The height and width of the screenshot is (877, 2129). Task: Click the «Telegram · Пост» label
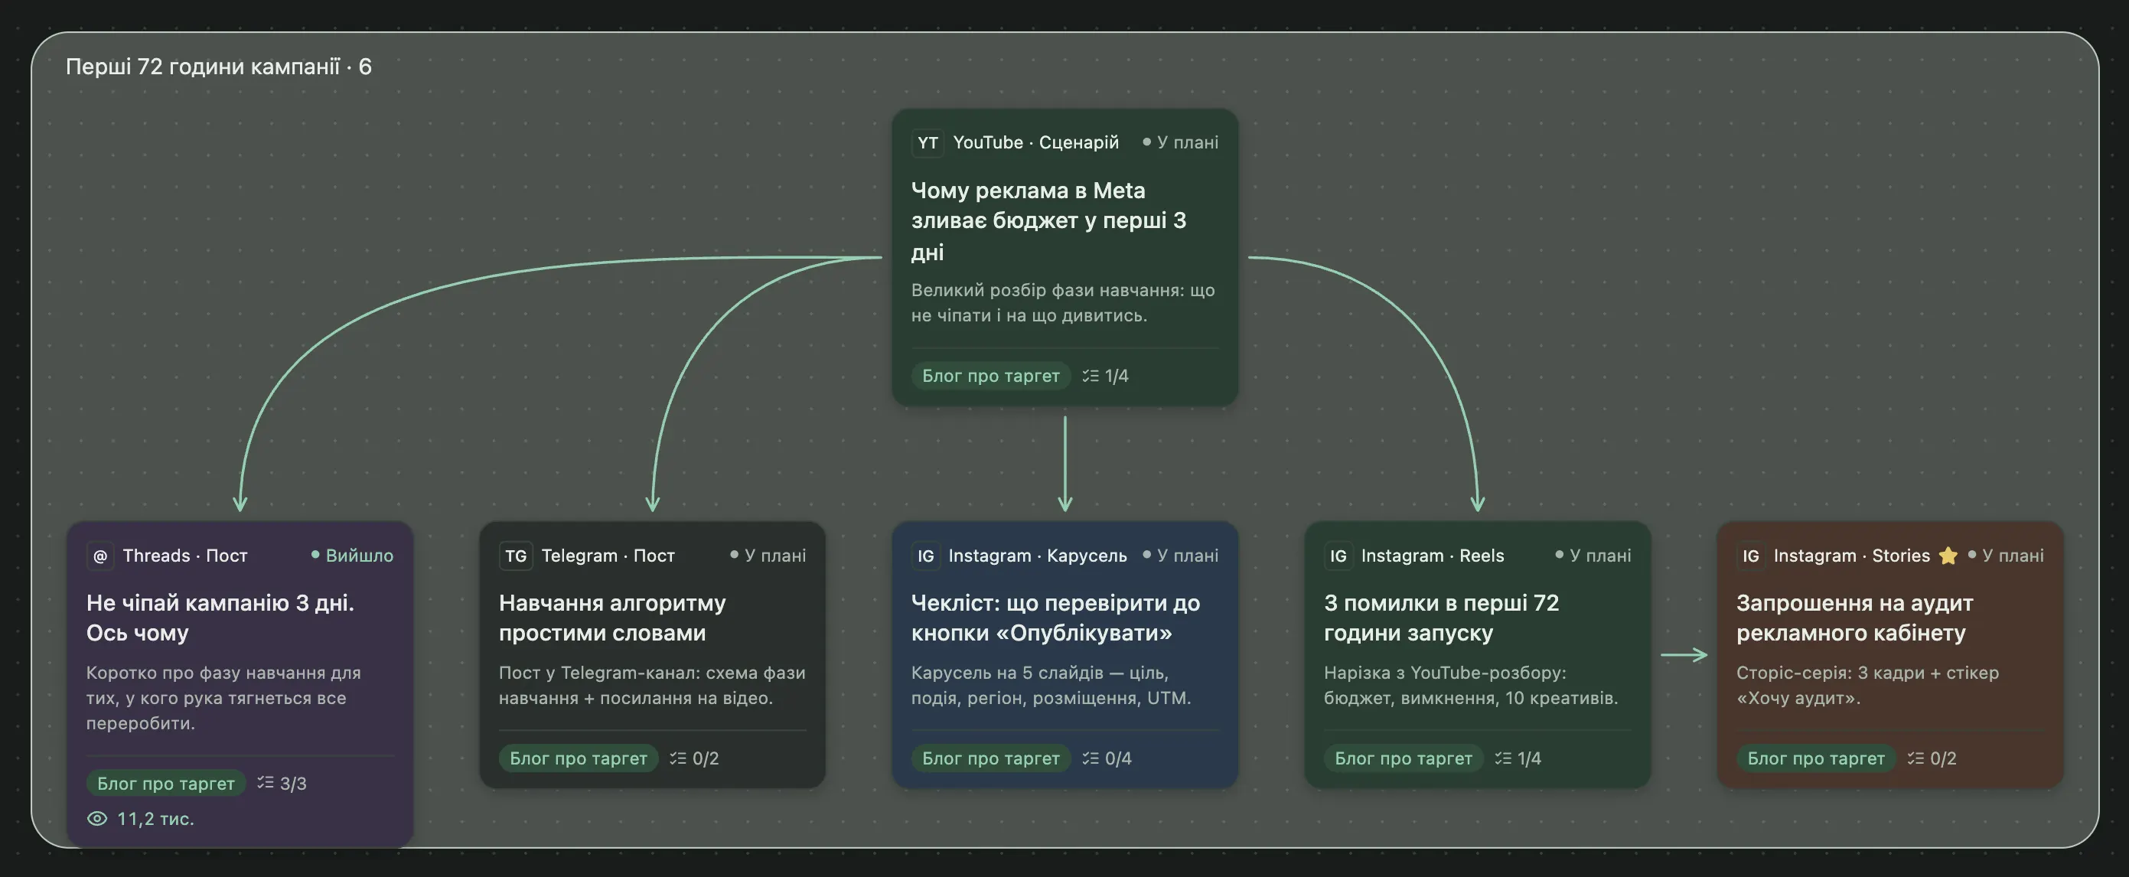click(608, 556)
